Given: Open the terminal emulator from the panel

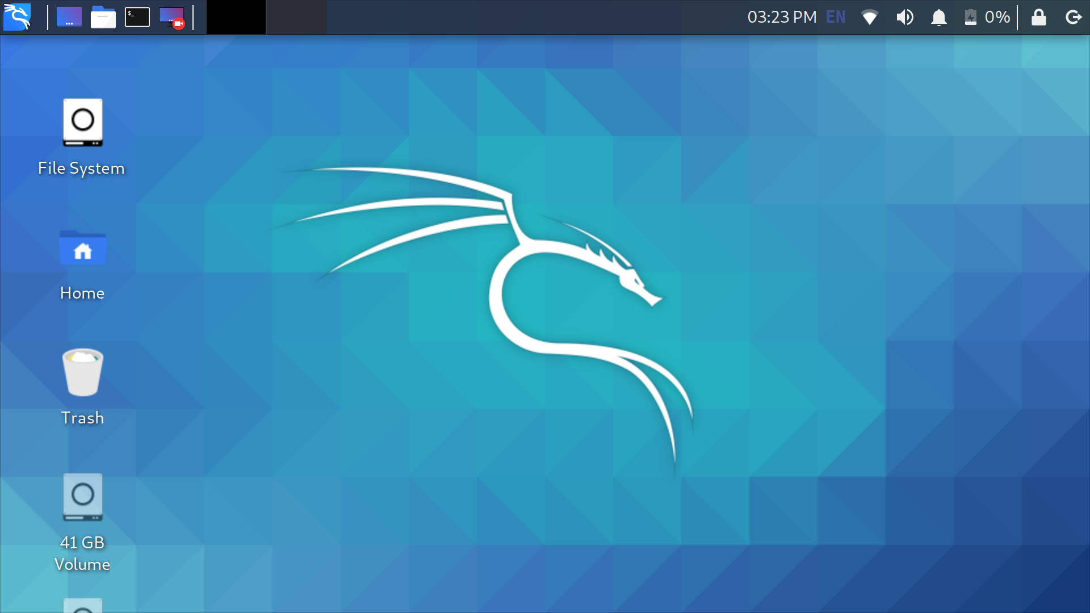Looking at the screenshot, I should click(x=137, y=17).
